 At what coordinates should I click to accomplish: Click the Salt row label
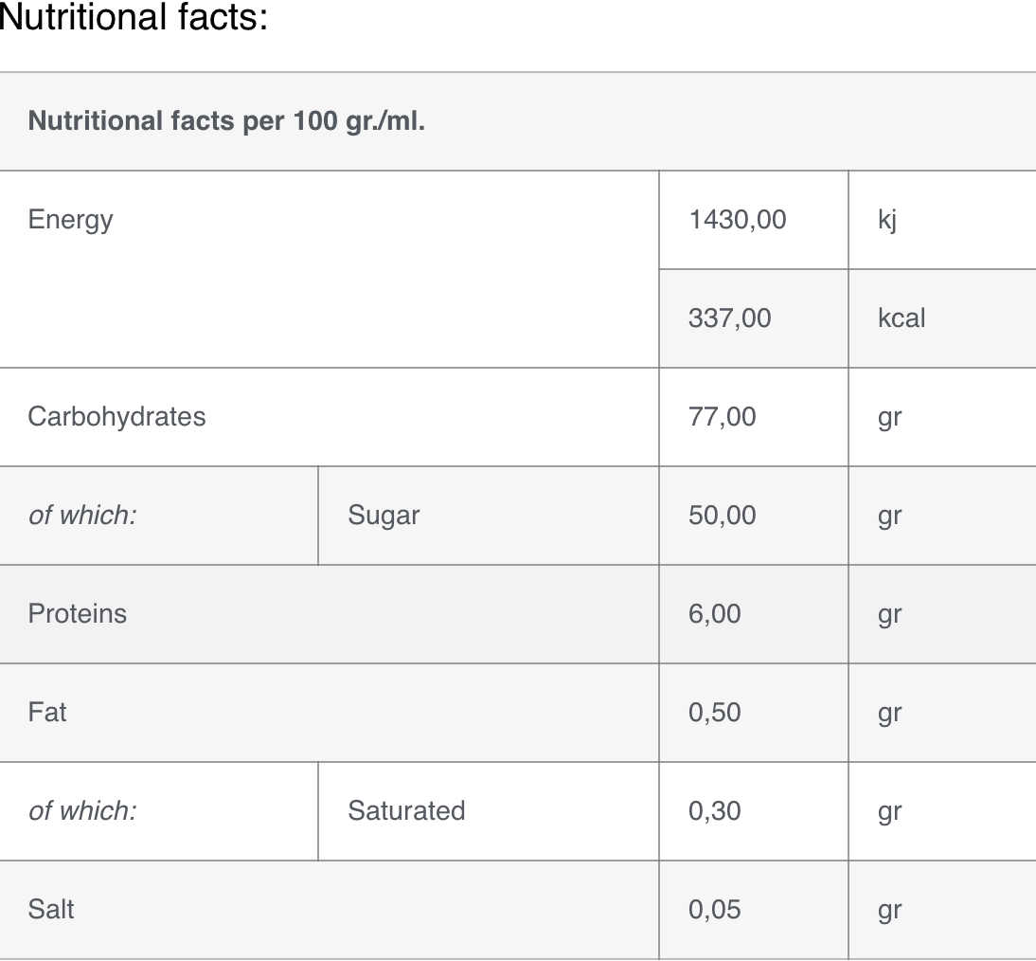[51, 910]
